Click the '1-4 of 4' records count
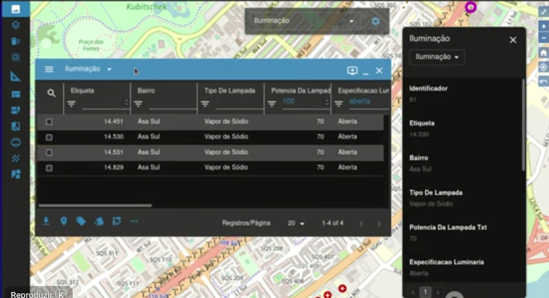The image size is (549, 298). click(x=333, y=223)
